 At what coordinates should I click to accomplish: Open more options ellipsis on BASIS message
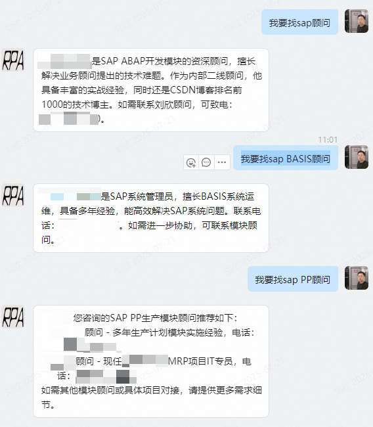pos(222,162)
